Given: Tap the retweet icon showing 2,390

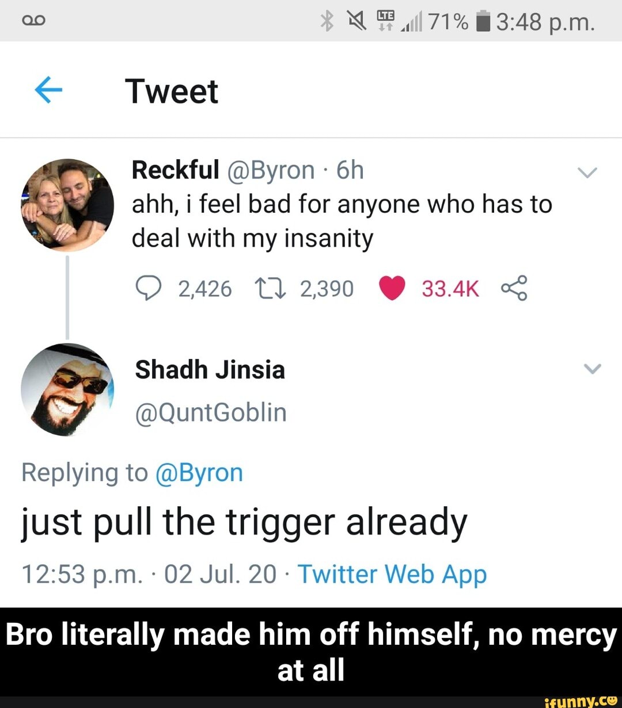Looking at the screenshot, I should pos(271,289).
